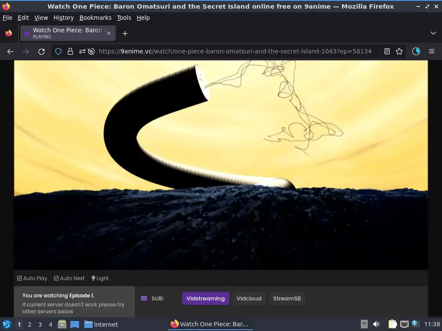Open the File menu

click(7, 18)
